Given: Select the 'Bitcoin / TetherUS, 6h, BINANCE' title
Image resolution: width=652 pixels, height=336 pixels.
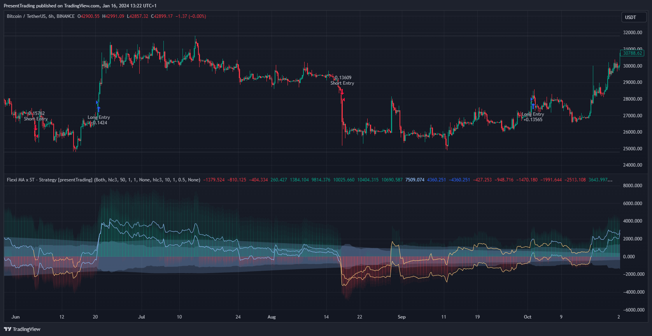Looking at the screenshot, I should point(41,16).
